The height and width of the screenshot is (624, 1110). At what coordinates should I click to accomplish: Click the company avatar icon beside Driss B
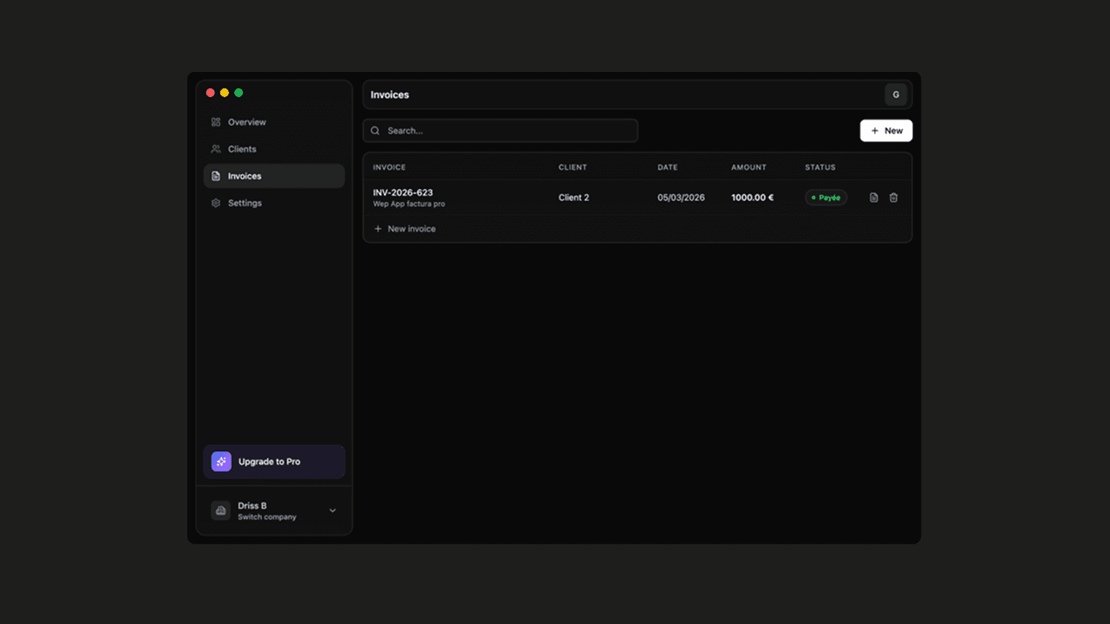pos(220,510)
